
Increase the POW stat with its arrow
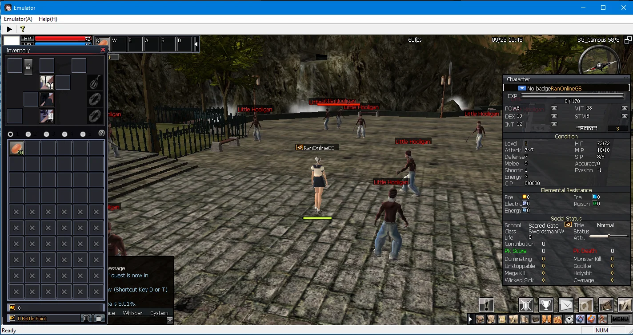pos(554,108)
